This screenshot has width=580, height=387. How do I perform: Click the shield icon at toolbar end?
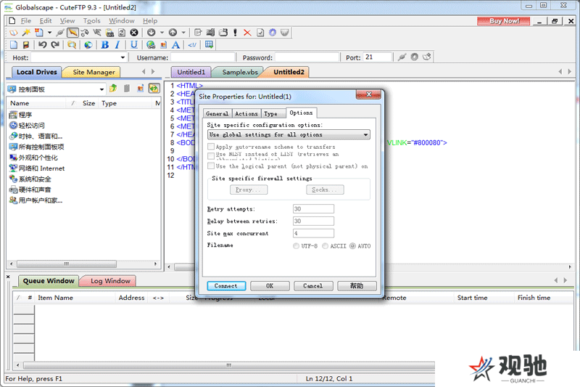(x=284, y=33)
